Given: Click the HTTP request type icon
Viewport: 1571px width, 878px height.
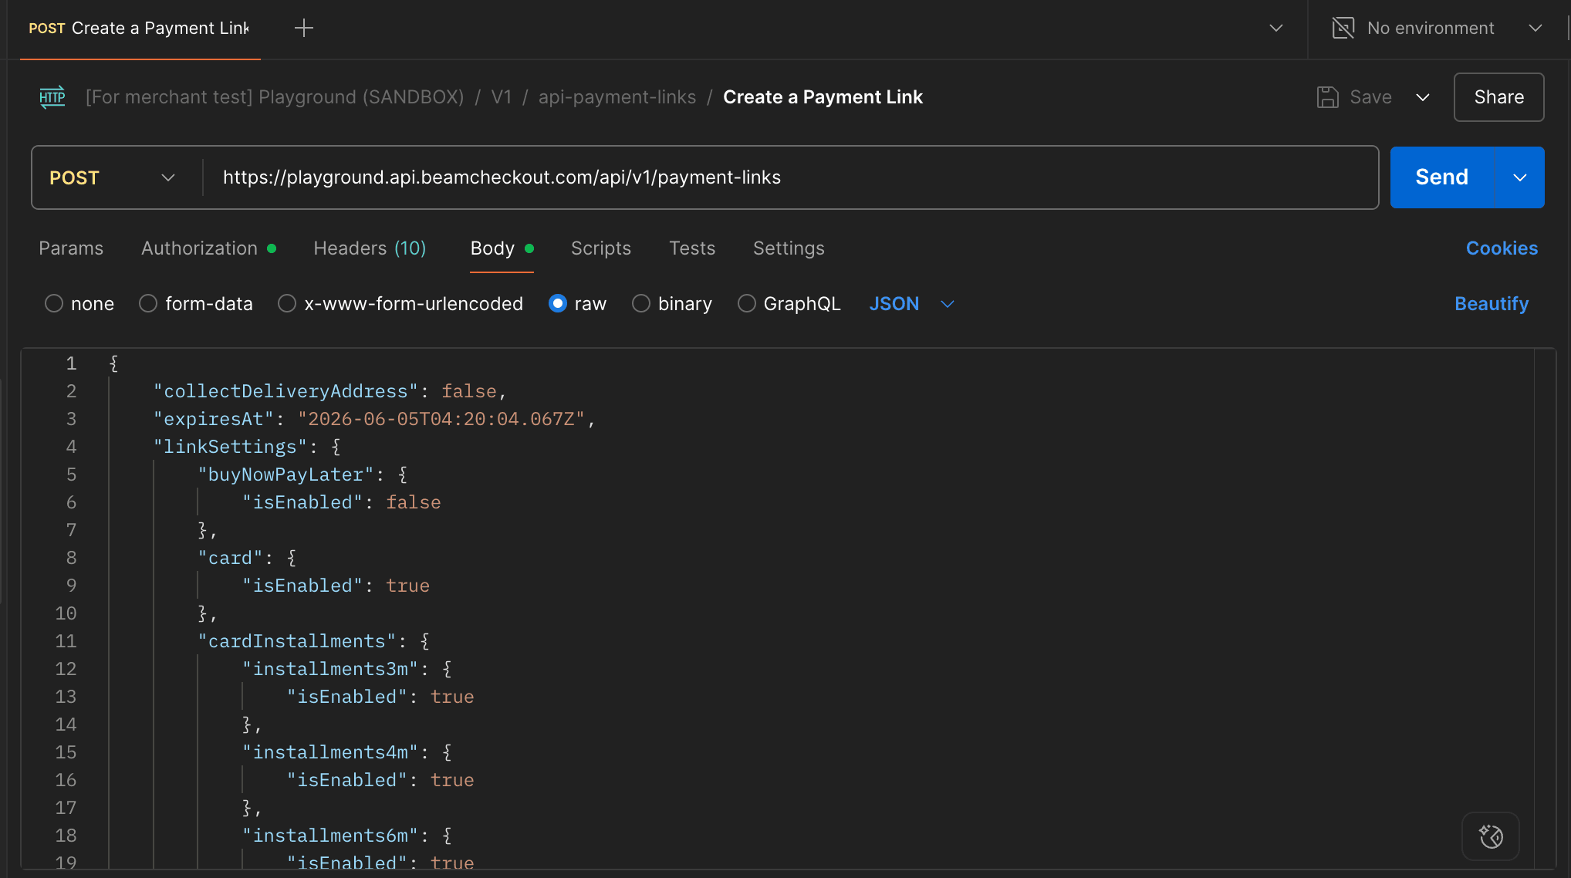Looking at the screenshot, I should pyautogui.click(x=52, y=97).
